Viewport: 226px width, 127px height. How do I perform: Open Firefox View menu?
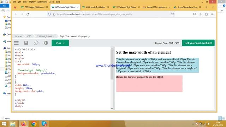(25, 2)
